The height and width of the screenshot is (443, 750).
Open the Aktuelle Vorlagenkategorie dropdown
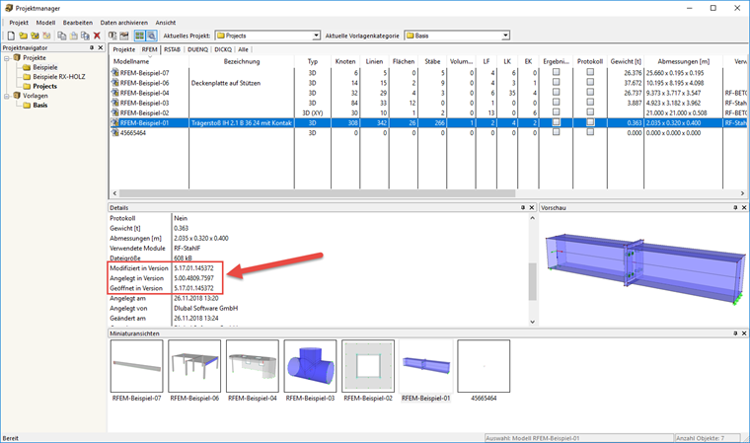pos(505,36)
